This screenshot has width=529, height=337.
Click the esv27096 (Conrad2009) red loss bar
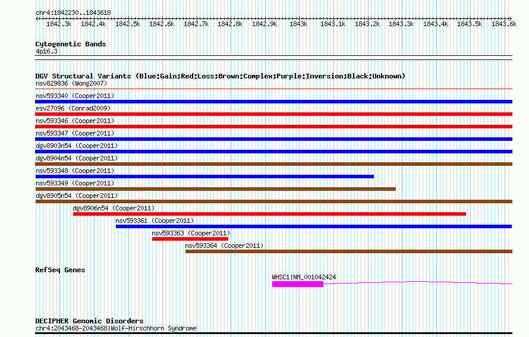tap(273, 114)
